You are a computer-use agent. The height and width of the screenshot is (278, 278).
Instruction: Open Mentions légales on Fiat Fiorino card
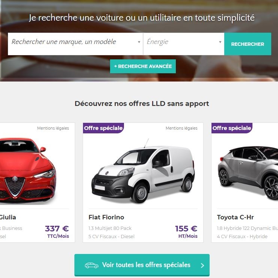[x=181, y=128]
